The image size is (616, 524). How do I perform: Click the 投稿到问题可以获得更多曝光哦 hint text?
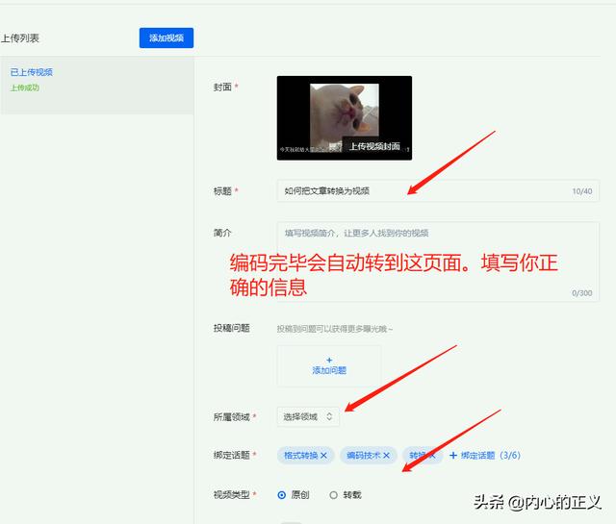pyautogui.click(x=335, y=329)
